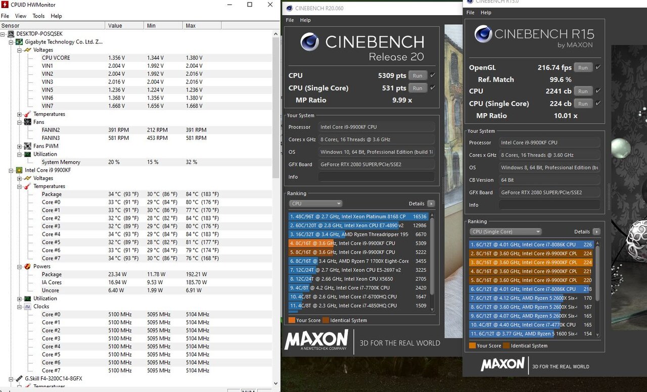The height and width of the screenshot is (392, 647).
Task: Toggle the OpenGL test checkmark in R15
Action: click(x=598, y=67)
